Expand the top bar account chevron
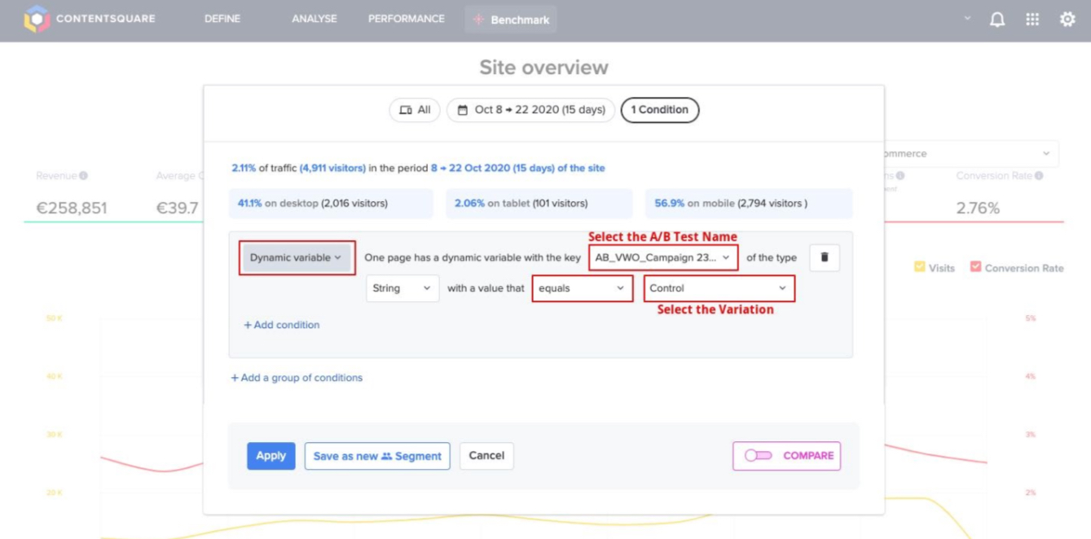1091x539 pixels. click(967, 19)
